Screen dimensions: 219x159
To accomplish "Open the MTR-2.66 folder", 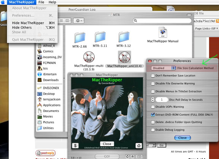I will click(79, 38).
